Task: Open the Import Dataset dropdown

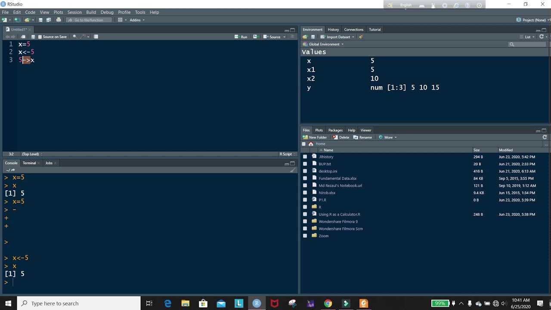Action: click(337, 37)
